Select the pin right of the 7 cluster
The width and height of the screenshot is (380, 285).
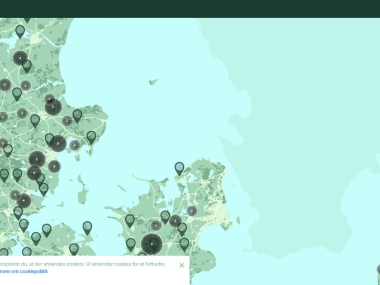click(184, 244)
